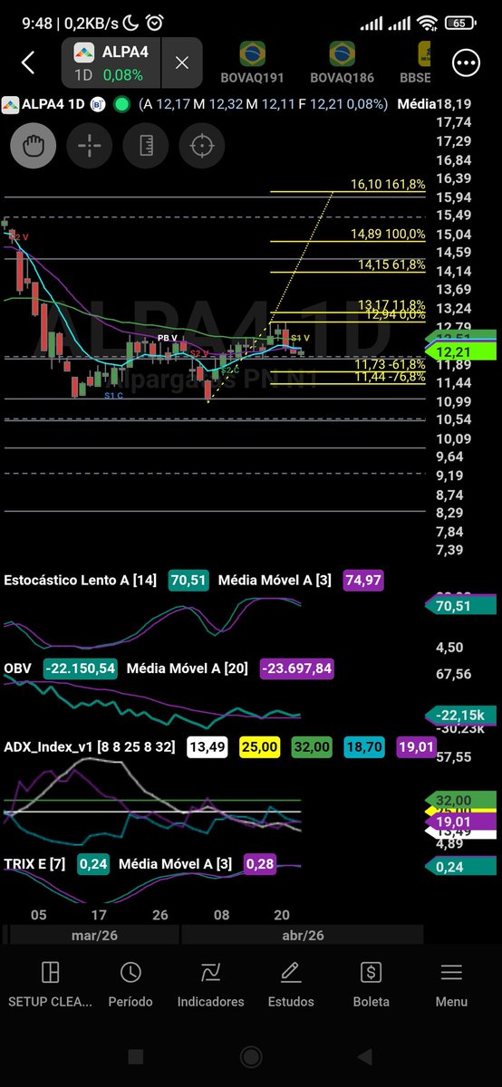
Task: Tap stochastic value 70,51 badge
Action: pos(187,580)
